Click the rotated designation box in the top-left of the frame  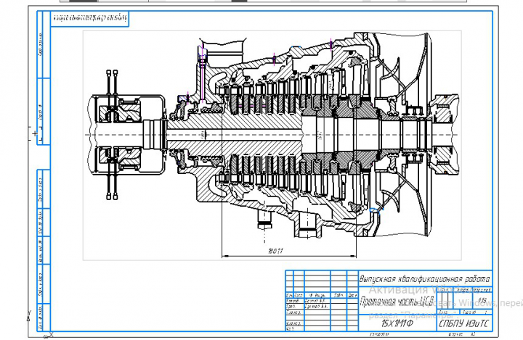click(90, 18)
